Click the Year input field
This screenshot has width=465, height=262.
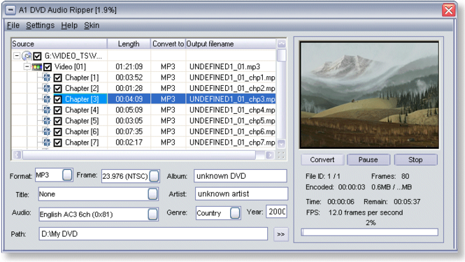[x=276, y=212]
